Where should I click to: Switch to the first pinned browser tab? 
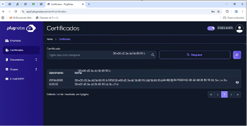point(10,4)
